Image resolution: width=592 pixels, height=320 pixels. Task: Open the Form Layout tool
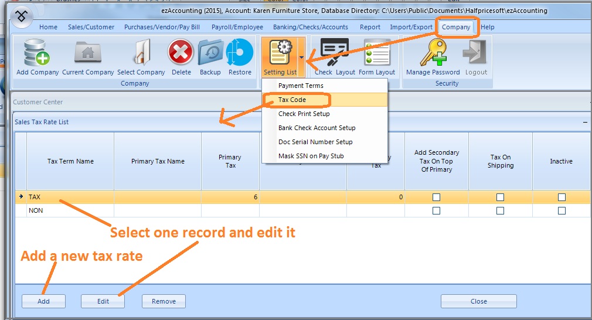[377, 53]
